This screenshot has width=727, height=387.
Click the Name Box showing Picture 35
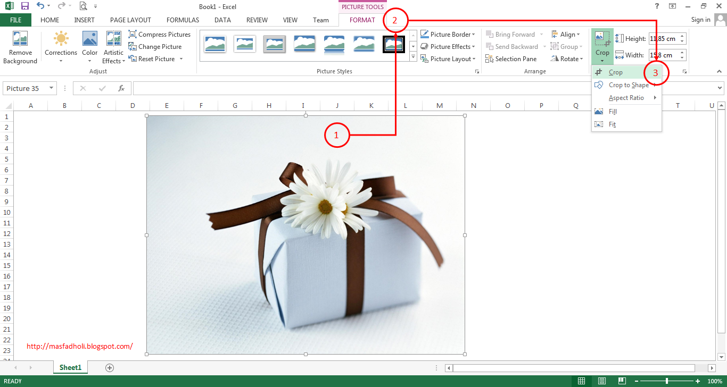point(25,88)
